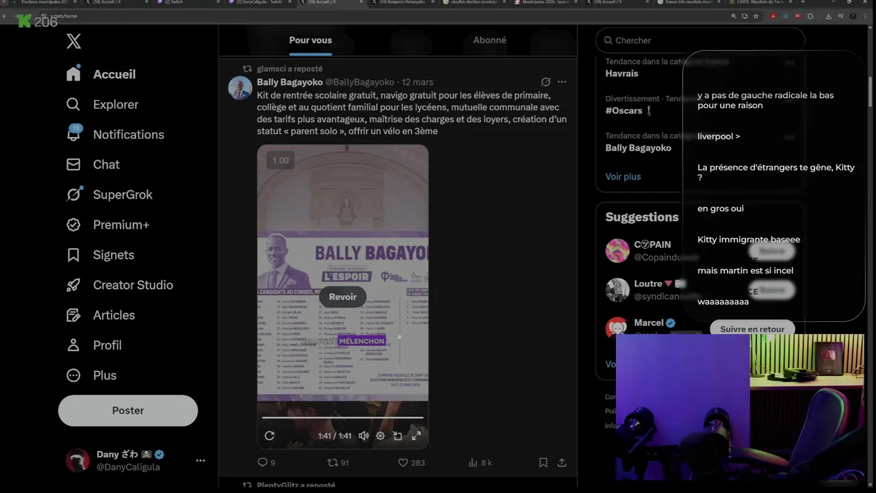Expand the Plus menu in the sidebar

(x=92, y=375)
